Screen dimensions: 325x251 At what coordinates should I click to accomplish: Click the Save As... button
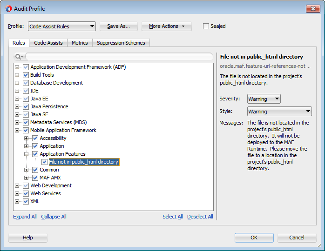tap(119, 26)
